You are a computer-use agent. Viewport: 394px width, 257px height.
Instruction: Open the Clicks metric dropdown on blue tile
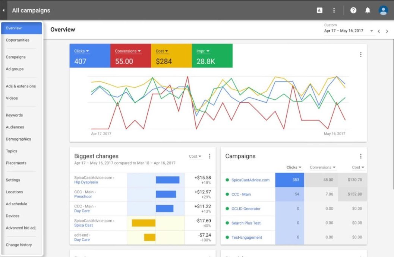tap(82, 51)
